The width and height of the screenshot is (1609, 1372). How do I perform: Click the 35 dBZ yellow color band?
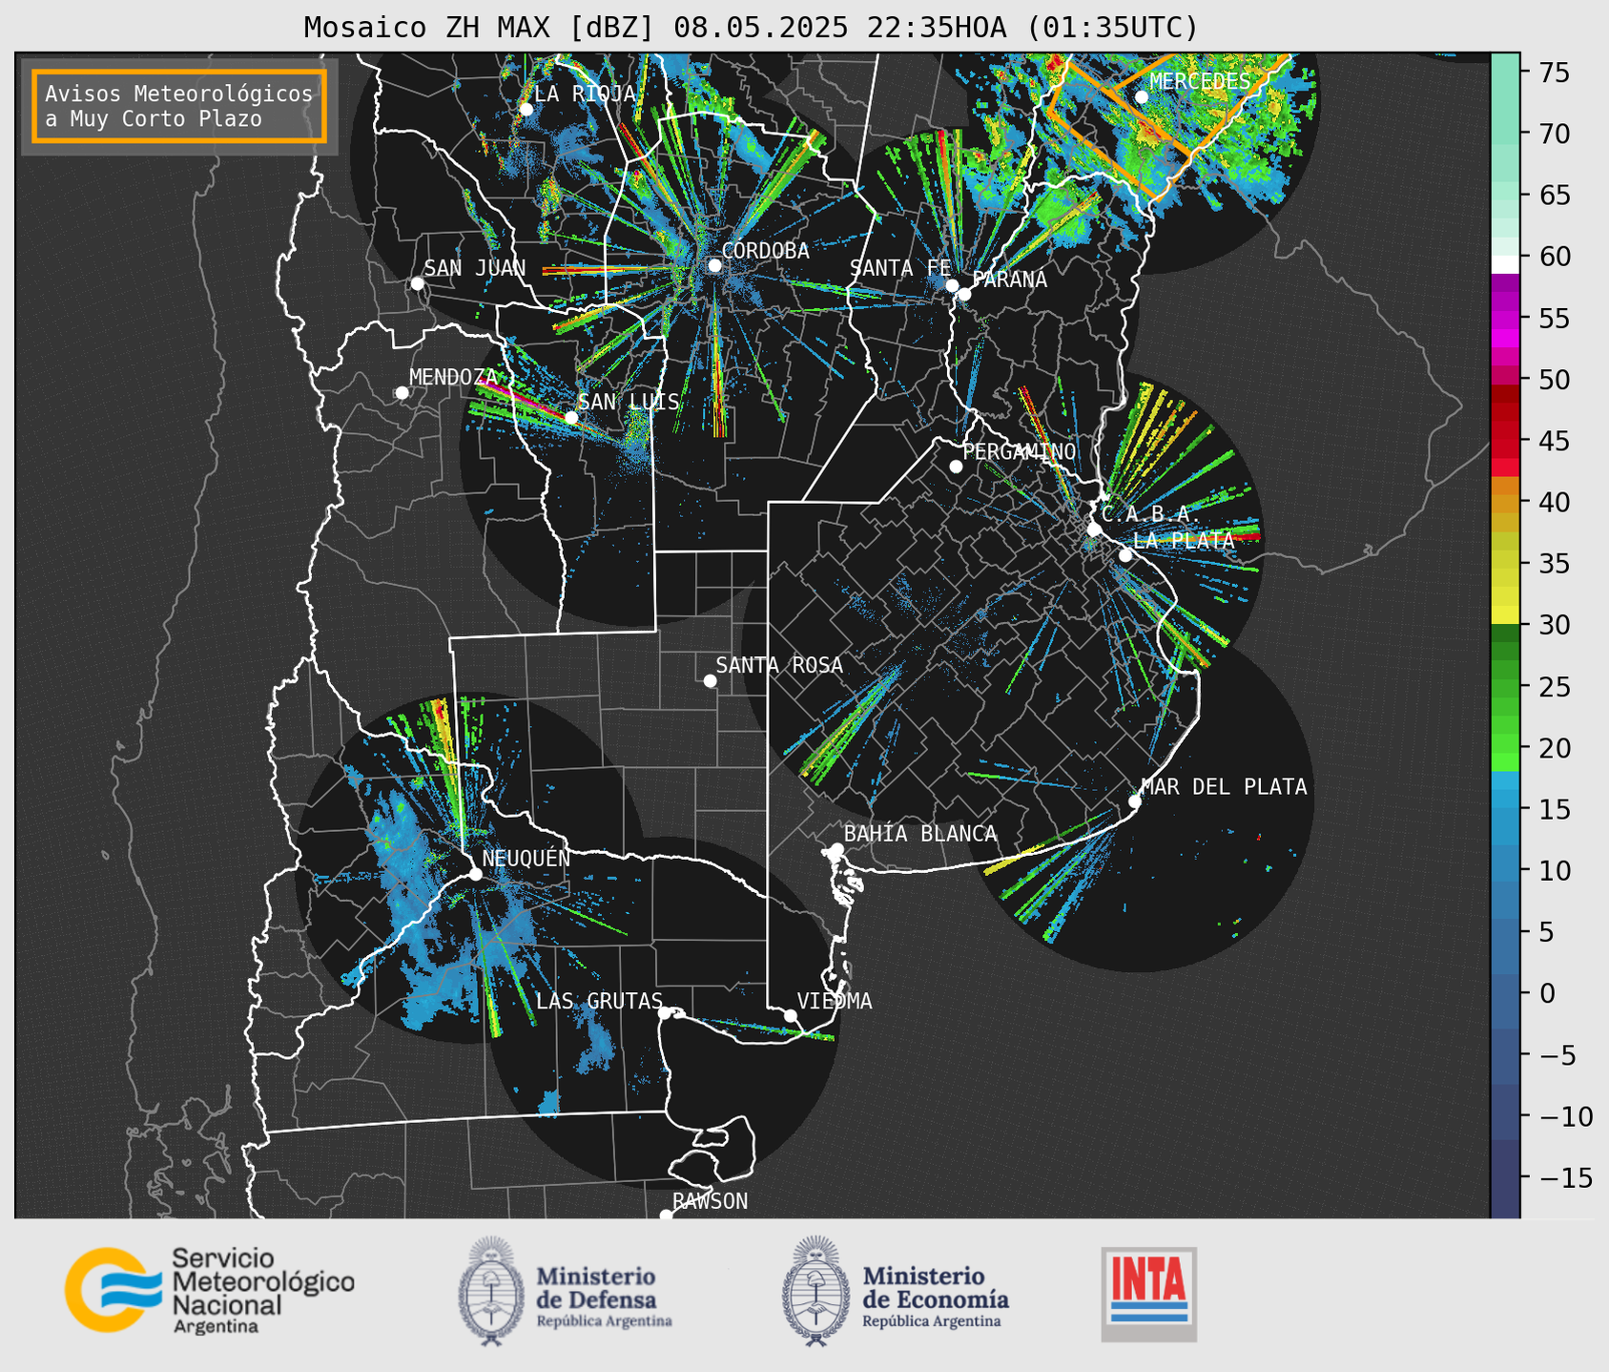click(x=1505, y=564)
